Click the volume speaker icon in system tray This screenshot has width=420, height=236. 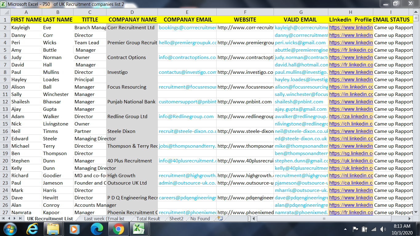coord(383,229)
